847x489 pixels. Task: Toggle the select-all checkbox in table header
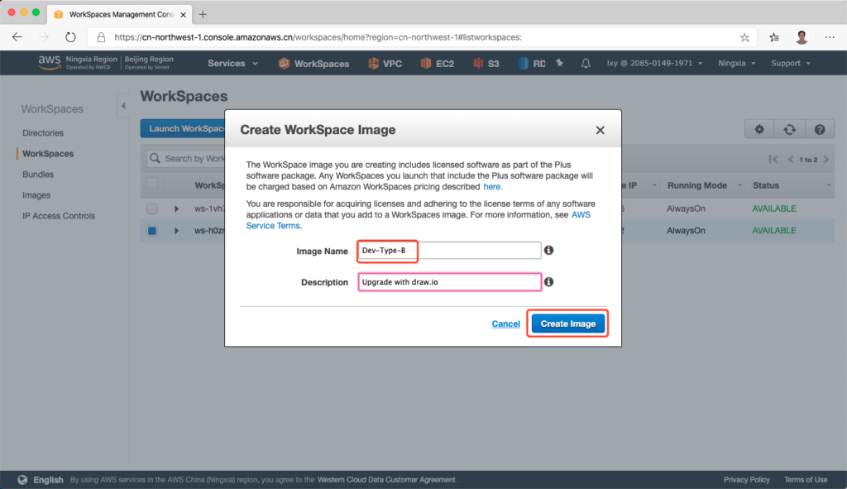pos(152,185)
